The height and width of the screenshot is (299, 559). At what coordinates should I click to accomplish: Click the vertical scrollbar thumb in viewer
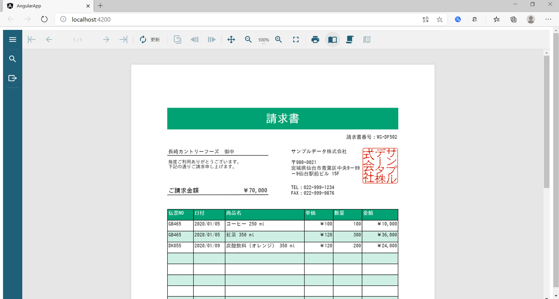[x=546, y=121]
